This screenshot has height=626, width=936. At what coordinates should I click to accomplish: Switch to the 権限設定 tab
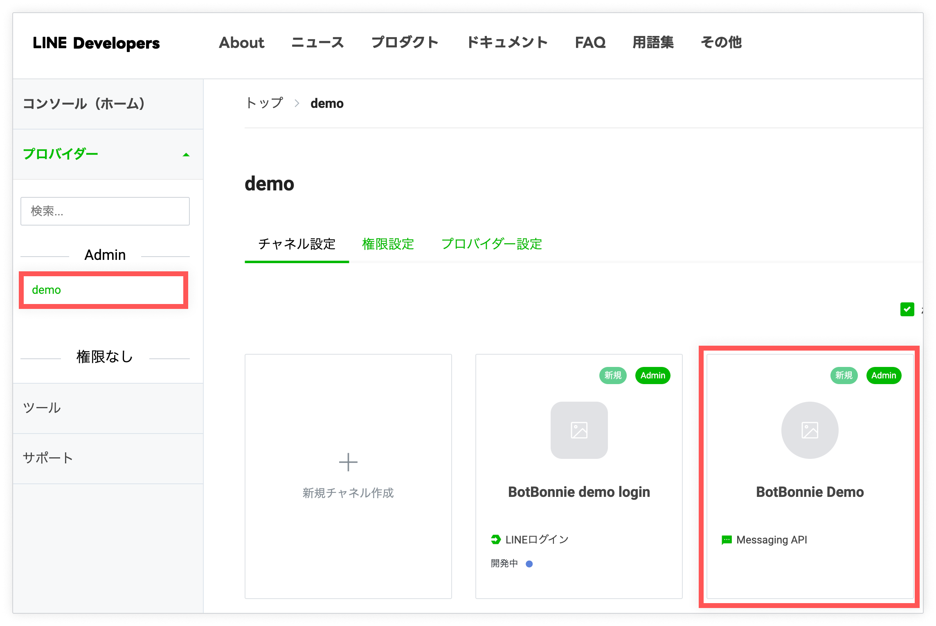(x=388, y=244)
